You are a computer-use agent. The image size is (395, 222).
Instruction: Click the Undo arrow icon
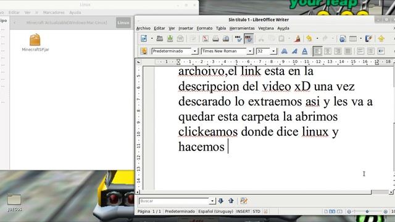point(309,38)
